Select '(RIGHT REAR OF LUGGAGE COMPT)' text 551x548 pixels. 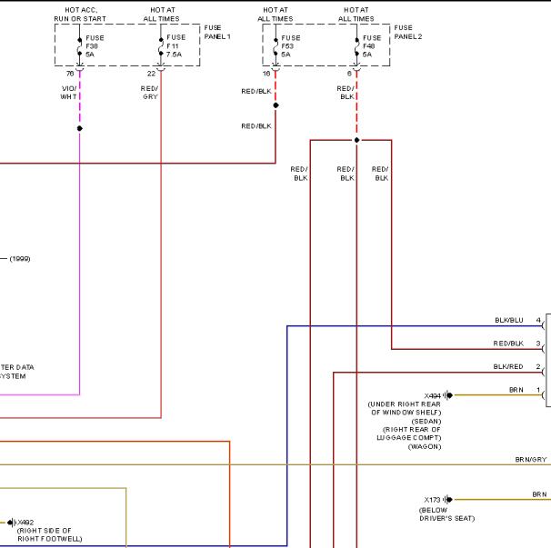point(408,433)
